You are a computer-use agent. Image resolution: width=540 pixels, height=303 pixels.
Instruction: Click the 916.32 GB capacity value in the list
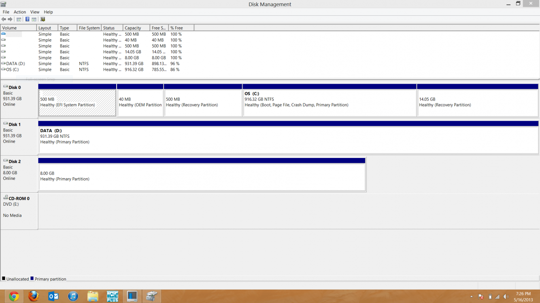coord(134,69)
